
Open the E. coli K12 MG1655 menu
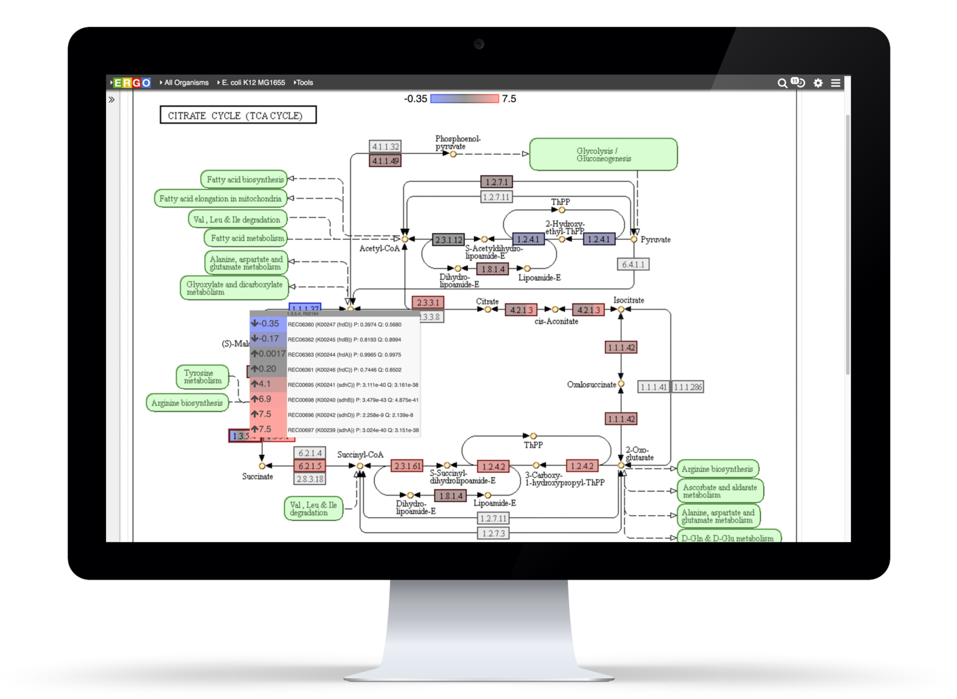[251, 83]
